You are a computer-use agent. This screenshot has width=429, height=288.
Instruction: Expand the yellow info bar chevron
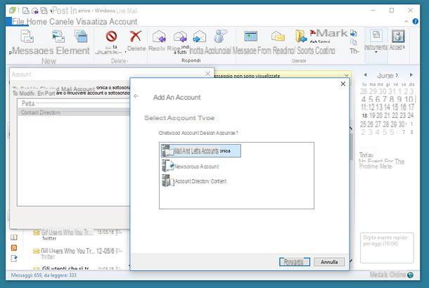[347, 75]
